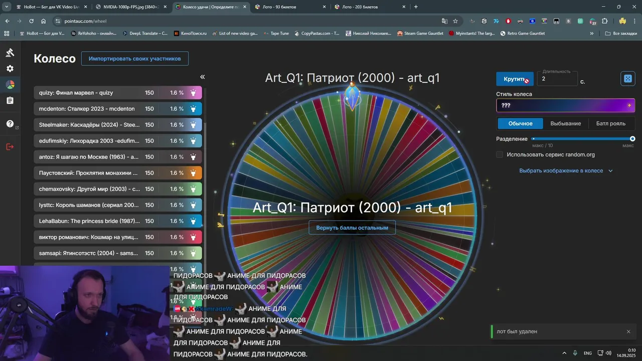Viewport: 642px width, 361px height.
Task: Open the auction gavel page in sidebar
Action: click(x=10, y=53)
